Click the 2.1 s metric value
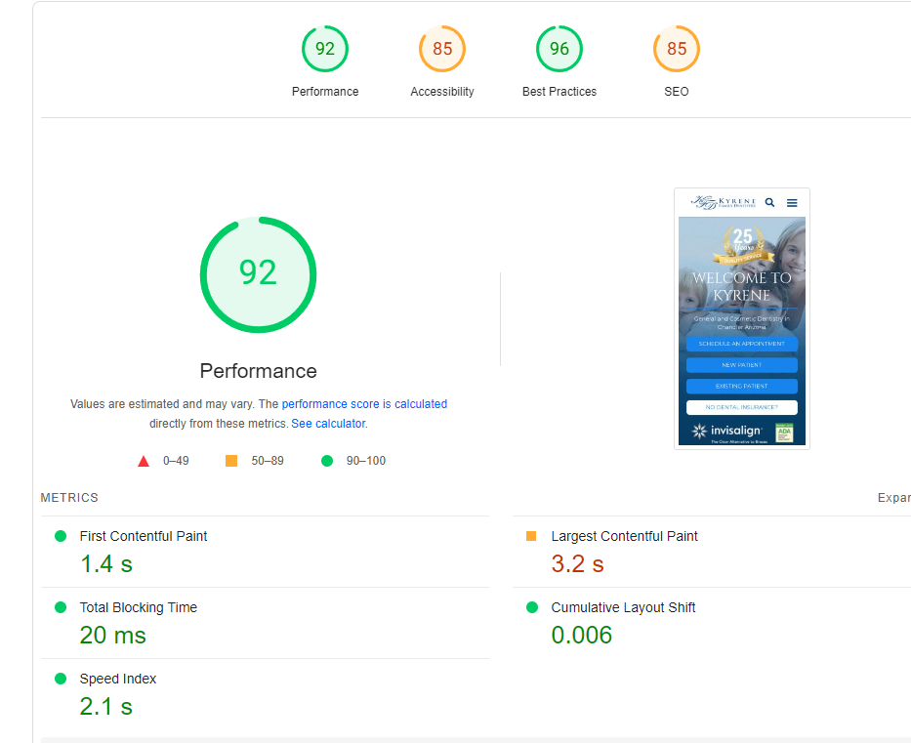The height and width of the screenshot is (743, 911). [x=106, y=707]
